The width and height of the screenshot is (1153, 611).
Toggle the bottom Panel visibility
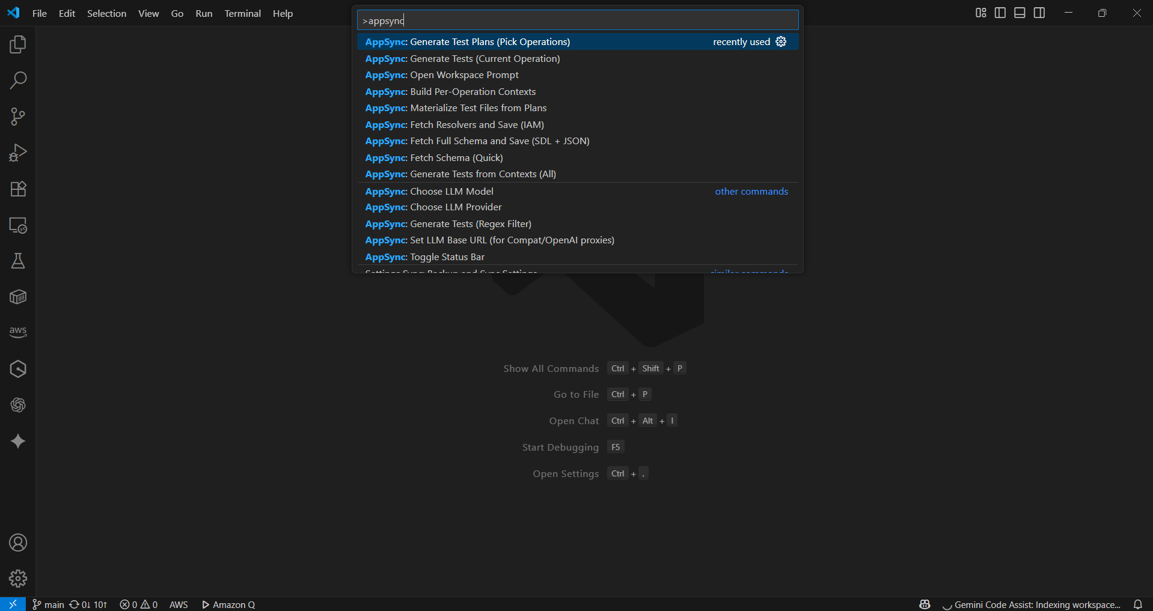1020,13
